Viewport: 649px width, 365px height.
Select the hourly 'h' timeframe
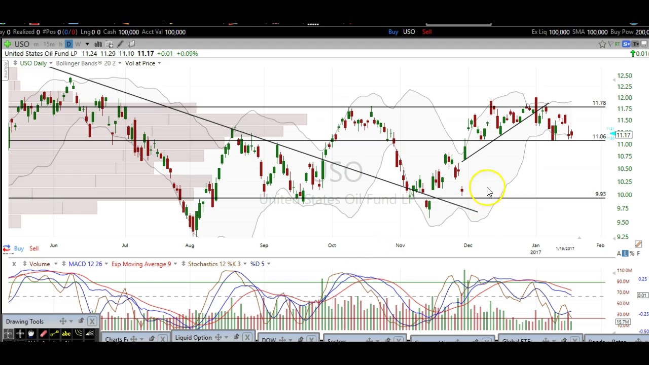coord(61,44)
